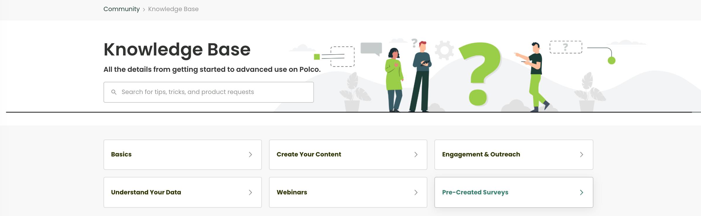Open the Create Your Content category

tap(348, 155)
